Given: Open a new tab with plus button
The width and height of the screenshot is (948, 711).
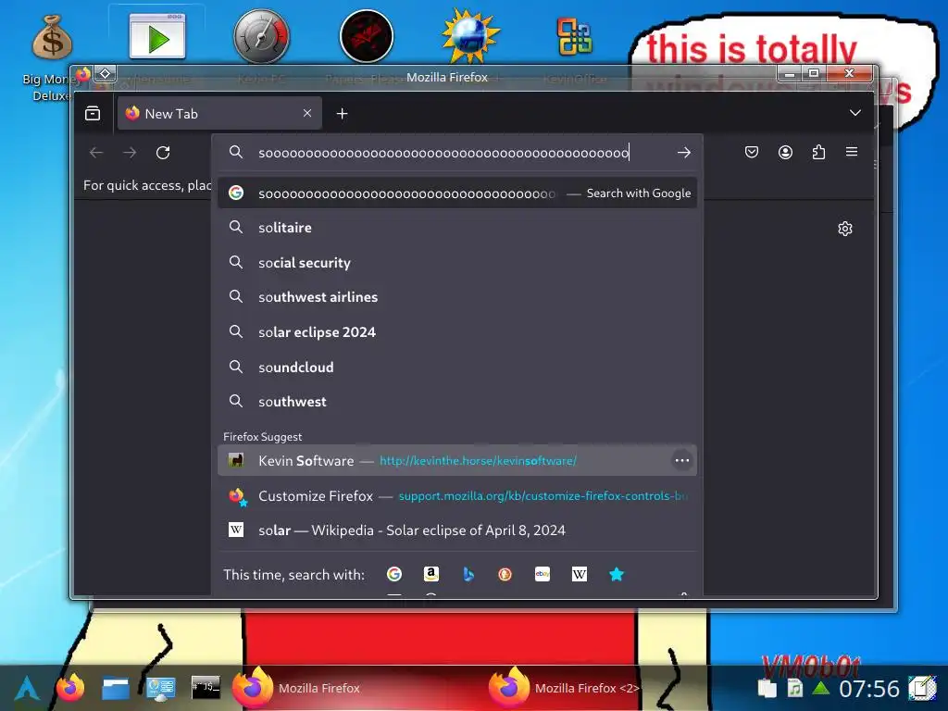Looking at the screenshot, I should [x=343, y=113].
